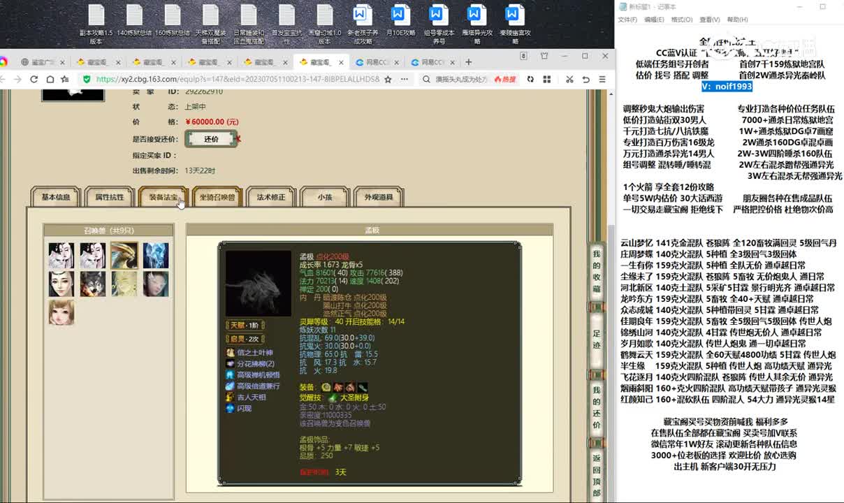Select the blue ice creature portrait
Viewport: 844px width, 503px height.
pyautogui.click(x=155, y=255)
